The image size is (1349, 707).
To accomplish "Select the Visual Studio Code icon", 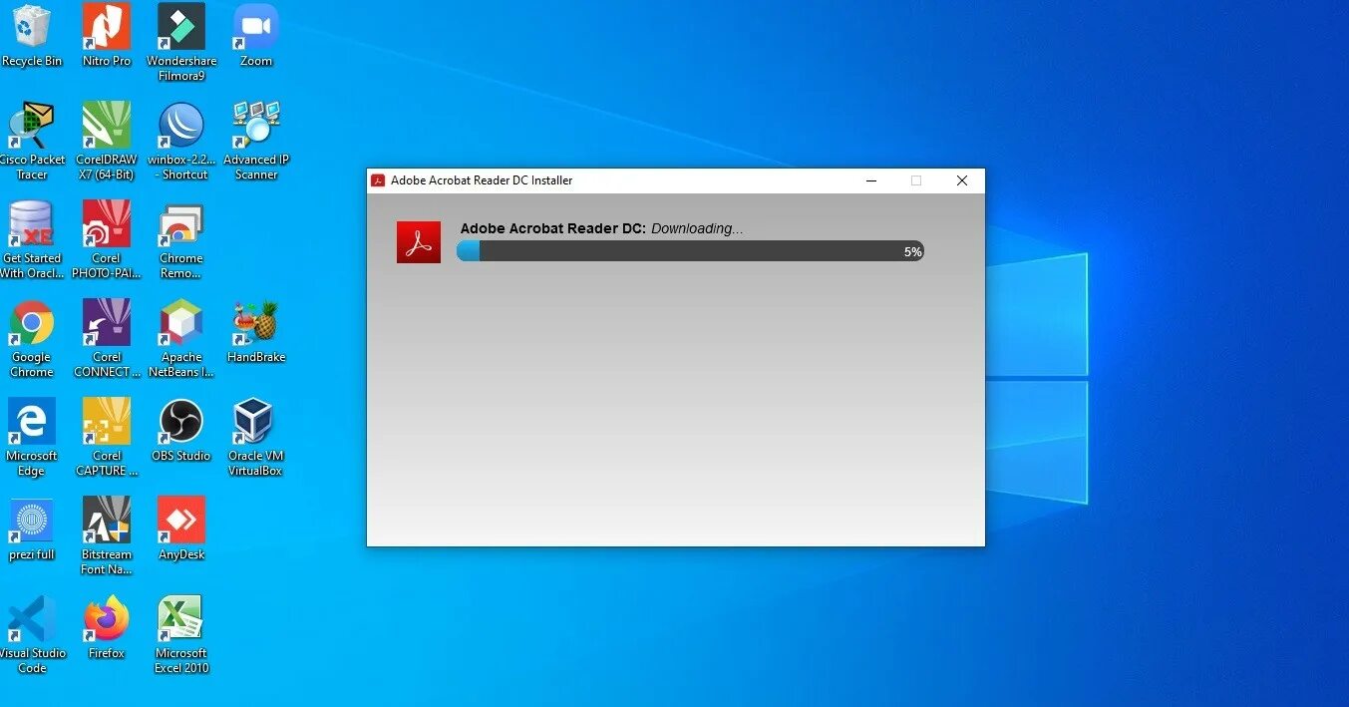I will [31, 619].
